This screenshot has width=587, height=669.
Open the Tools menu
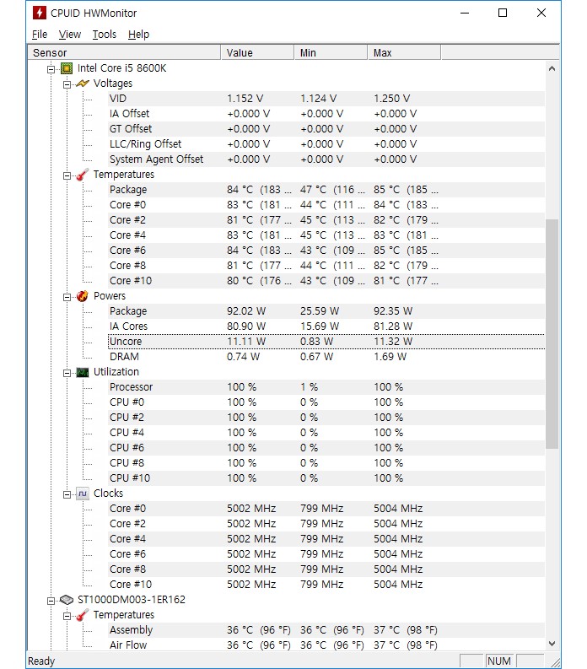(x=104, y=34)
